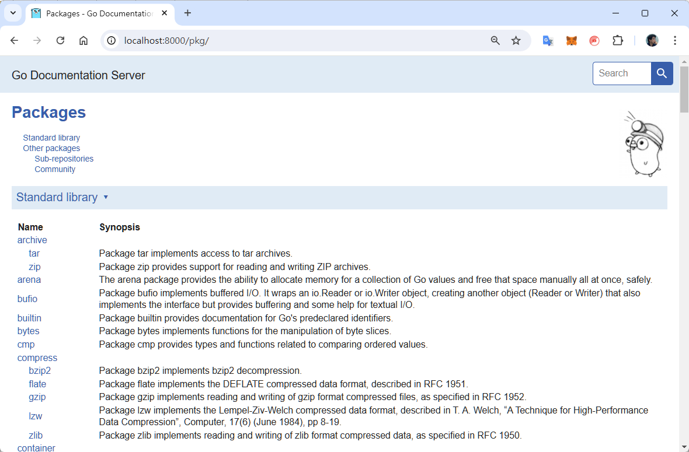Open a new tab with plus button
Image resolution: width=689 pixels, height=452 pixels.
[x=187, y=13]
